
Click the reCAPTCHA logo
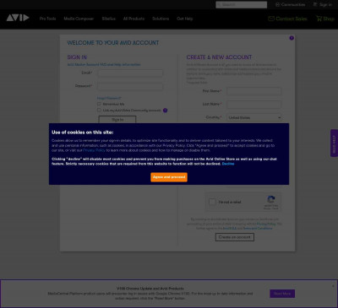[271, 200]
